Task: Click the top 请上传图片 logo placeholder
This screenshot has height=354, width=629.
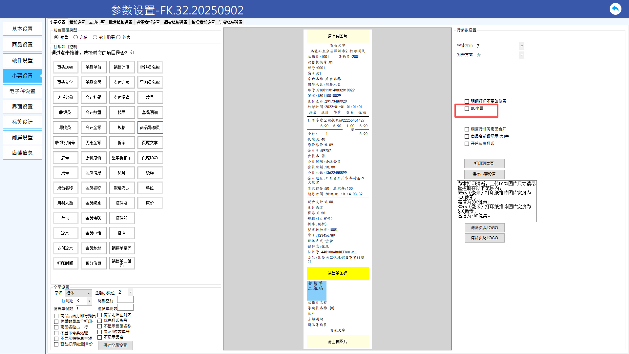Action: [337, 36]
